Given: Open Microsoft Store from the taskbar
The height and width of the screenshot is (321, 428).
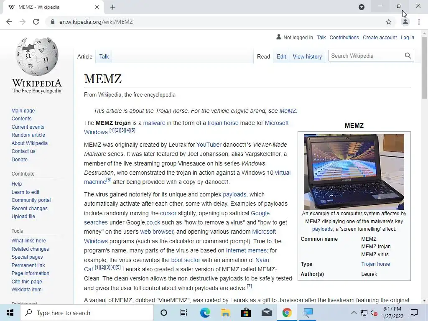Looking at the screenshot, I should point(246,313).
